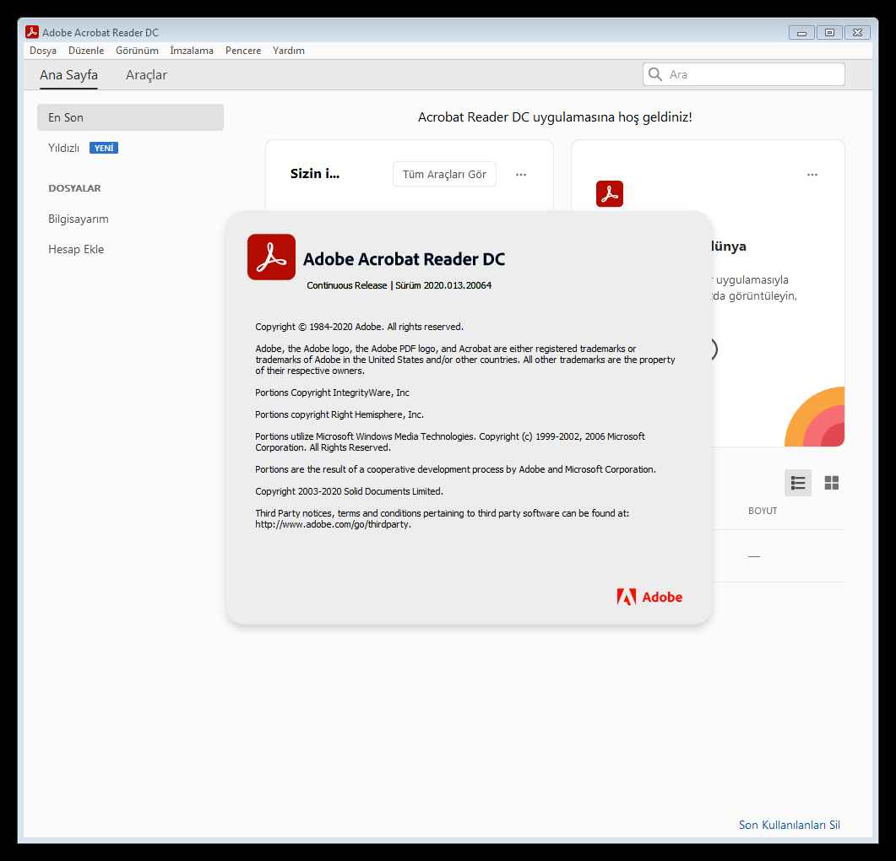Open the Yardım menu
This screenshot has width=896, height=861.
(289, 51)
